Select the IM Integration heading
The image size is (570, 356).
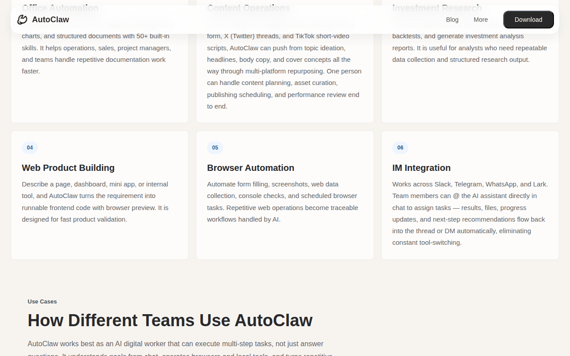(421, 168)
